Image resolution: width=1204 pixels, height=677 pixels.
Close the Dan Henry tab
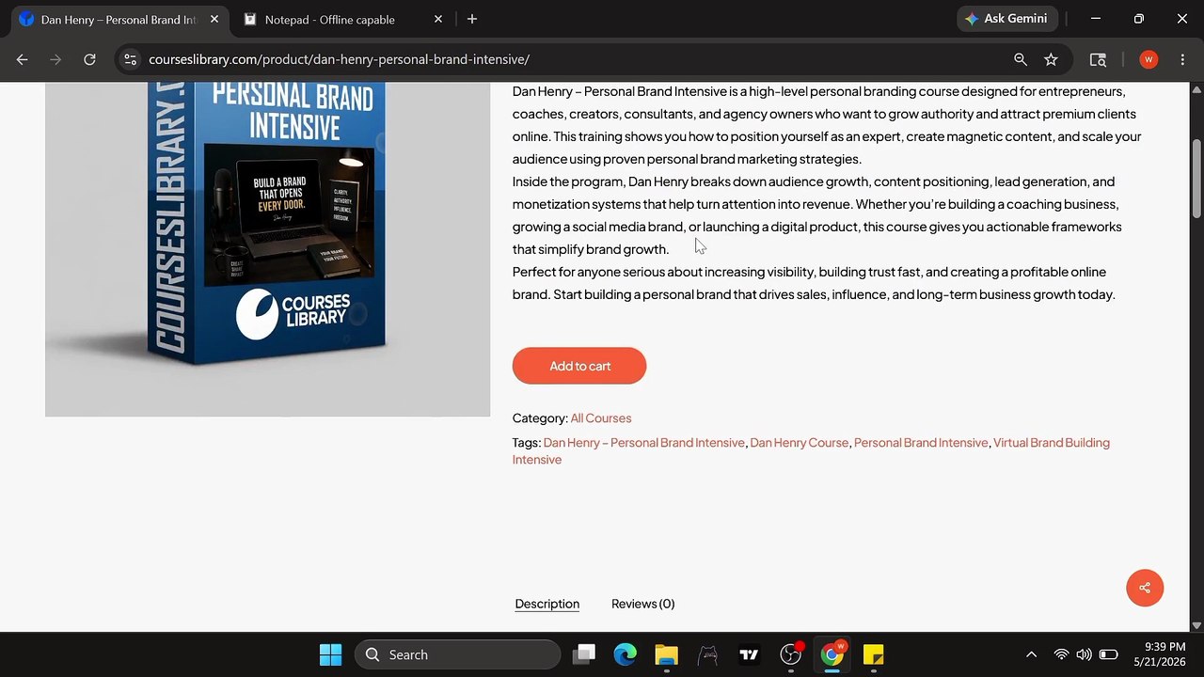click(214, 19)
